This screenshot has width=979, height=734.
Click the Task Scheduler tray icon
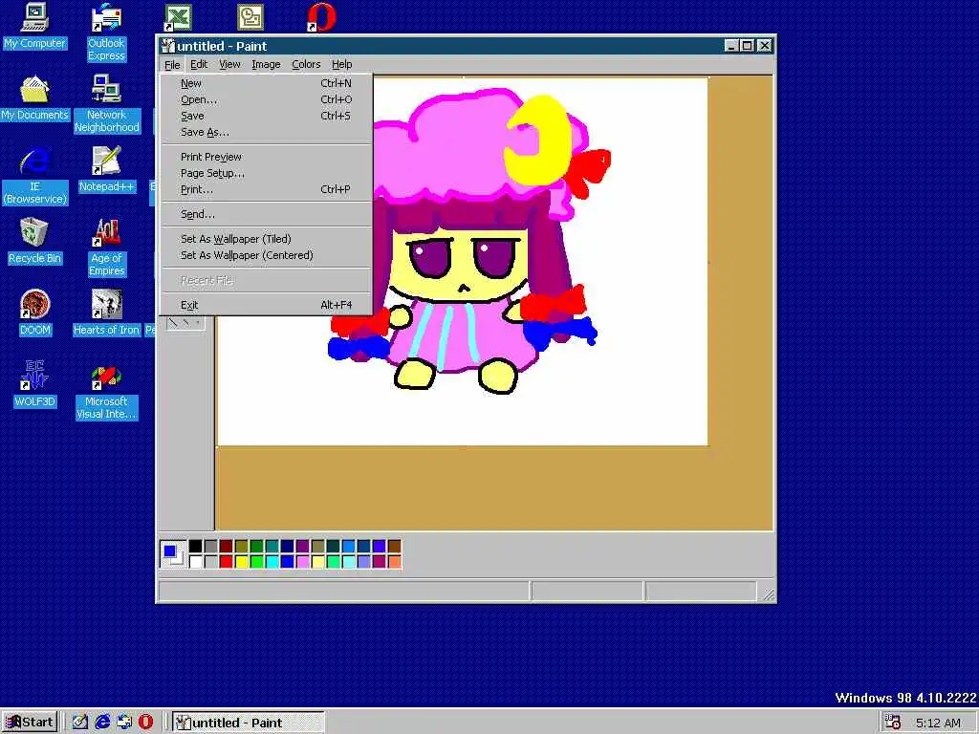click(893, 723)
